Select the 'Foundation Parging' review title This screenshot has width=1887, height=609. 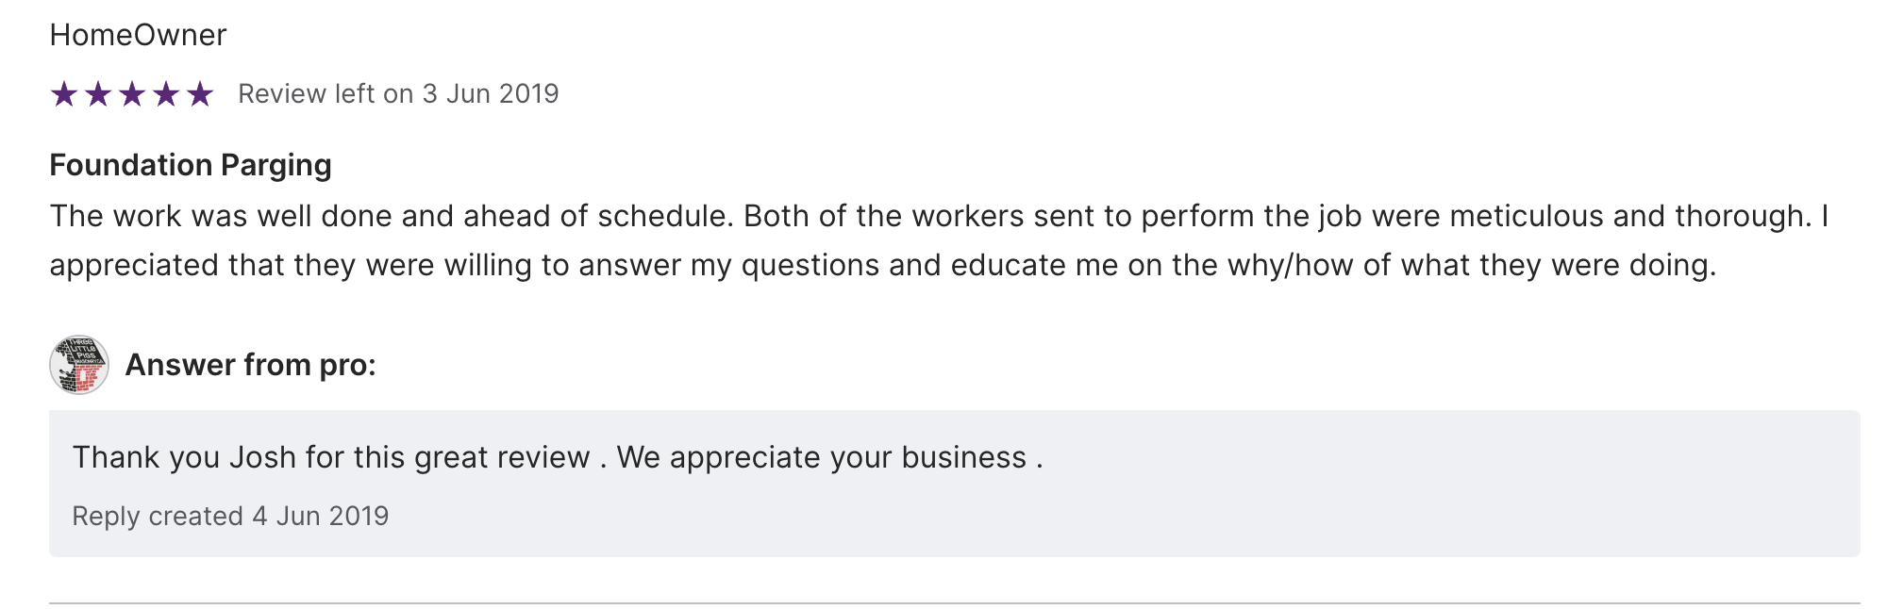point(191,165)
